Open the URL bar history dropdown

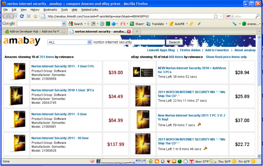click(221, 16)
